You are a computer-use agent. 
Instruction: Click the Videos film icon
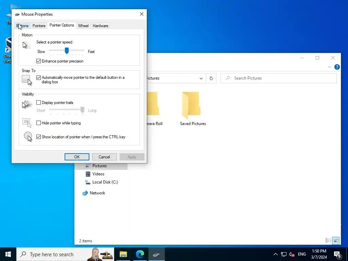88,174
